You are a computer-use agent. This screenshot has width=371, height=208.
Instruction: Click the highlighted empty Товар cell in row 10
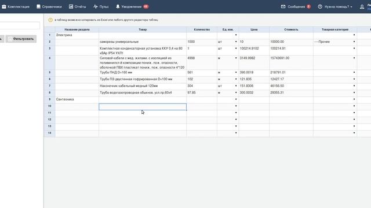pyautogui.click(x=143, y=107)
